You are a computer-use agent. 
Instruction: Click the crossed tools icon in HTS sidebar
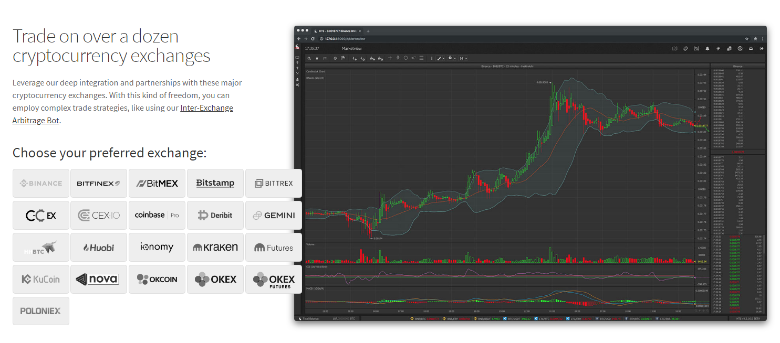click(x=297, y=73)
